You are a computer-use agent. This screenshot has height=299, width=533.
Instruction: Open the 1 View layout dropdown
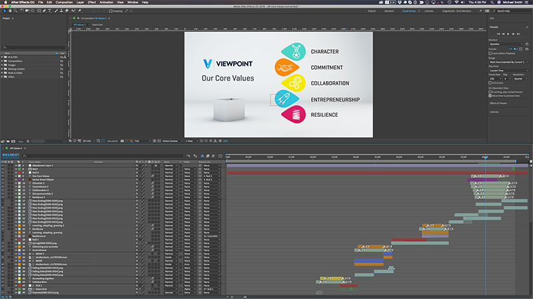tap(192, 141)
